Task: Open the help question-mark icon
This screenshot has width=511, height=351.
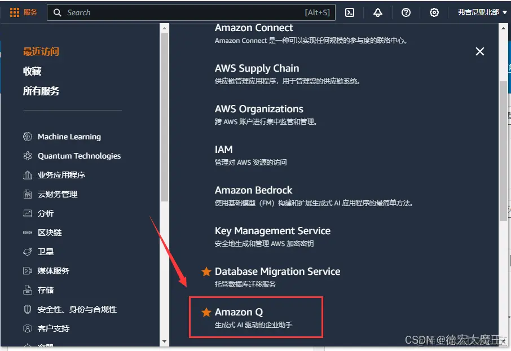Action: 406,12
